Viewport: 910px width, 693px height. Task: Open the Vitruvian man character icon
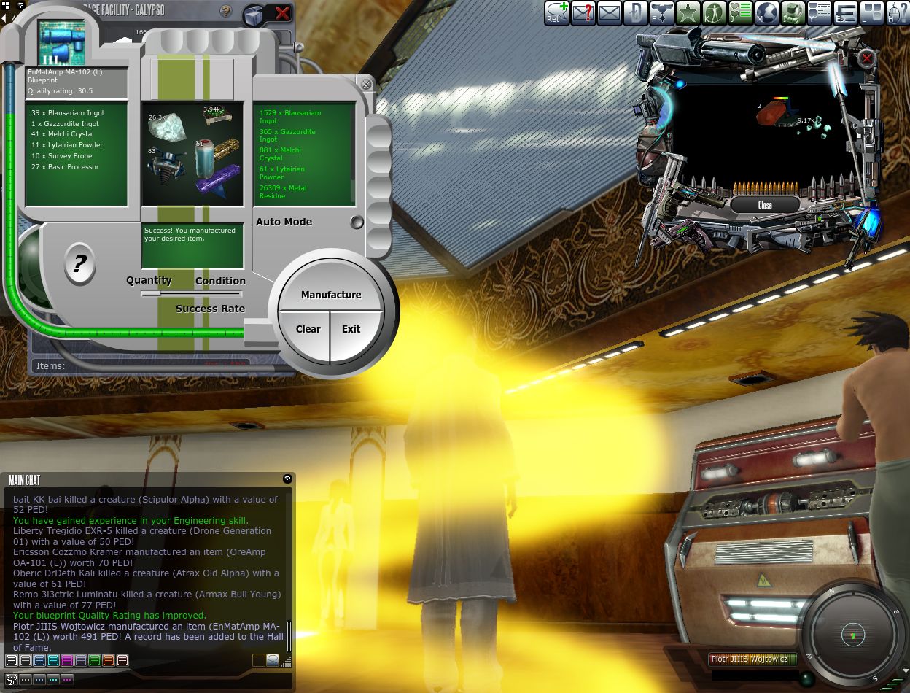[x=714, y=12]
